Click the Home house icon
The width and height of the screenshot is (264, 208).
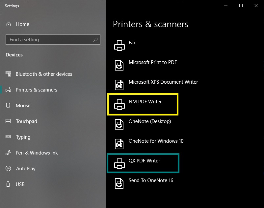click(9, 24)
